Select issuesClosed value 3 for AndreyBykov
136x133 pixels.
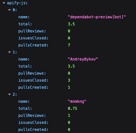[69, 80]
